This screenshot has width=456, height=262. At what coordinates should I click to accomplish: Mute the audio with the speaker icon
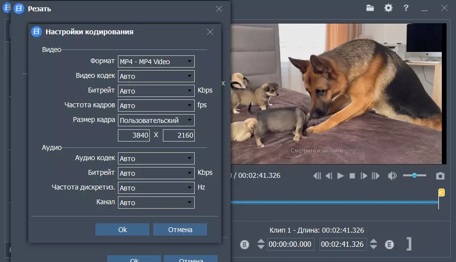[x=392, y=176]
